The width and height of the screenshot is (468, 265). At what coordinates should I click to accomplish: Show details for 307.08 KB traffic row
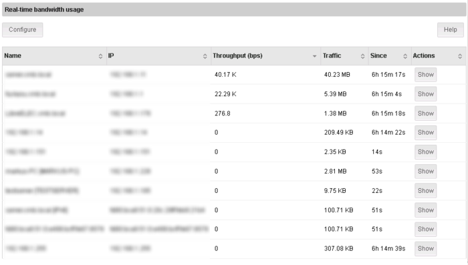[x=426, y=248]
